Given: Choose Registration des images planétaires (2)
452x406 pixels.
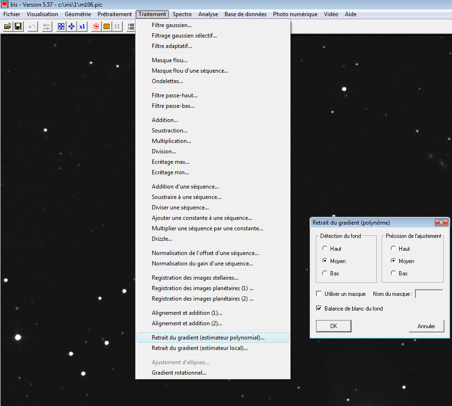Looking at the screenshot, I should point(213,298).
